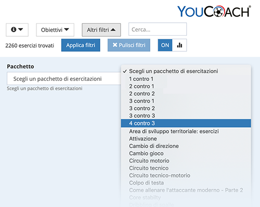Open the Pacchetto select box
This screenshot has height=207, width=260.
64,79
